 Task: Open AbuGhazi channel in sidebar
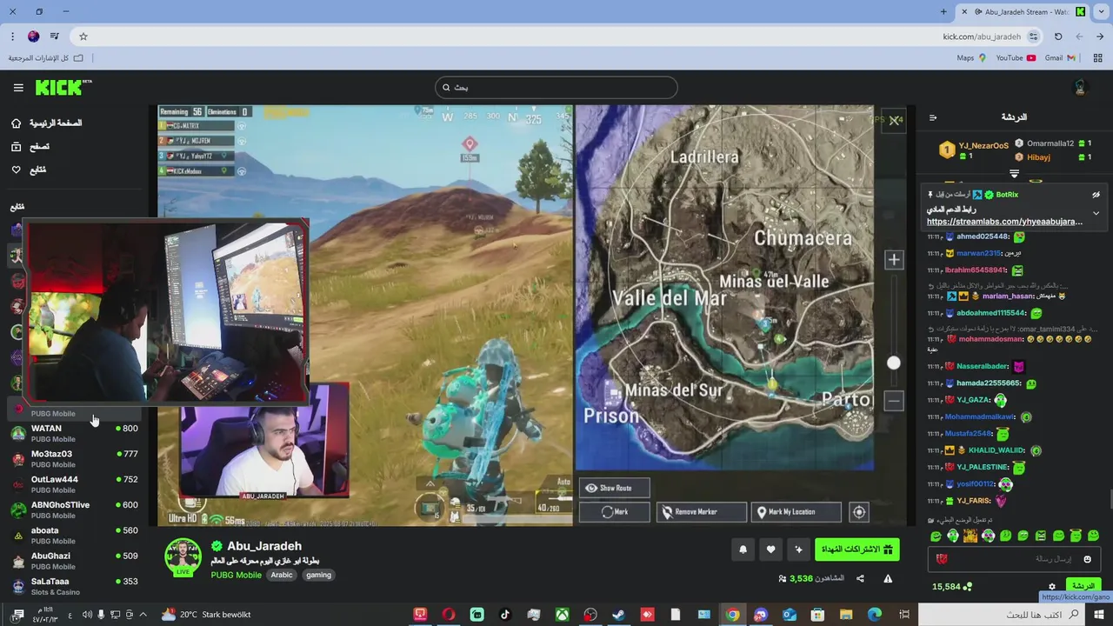tap(75, 560)
